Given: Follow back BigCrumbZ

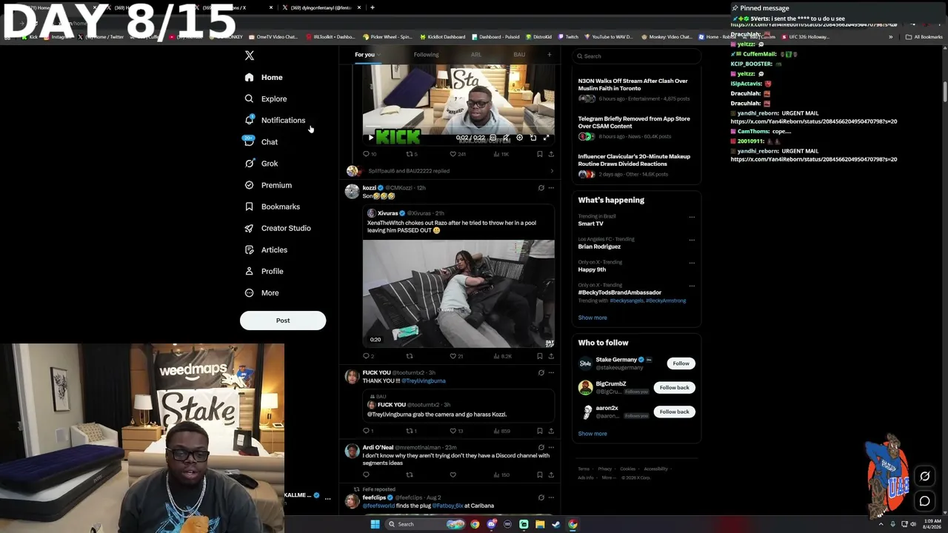Looking at the screenshot, I should (x=674, y=388).
